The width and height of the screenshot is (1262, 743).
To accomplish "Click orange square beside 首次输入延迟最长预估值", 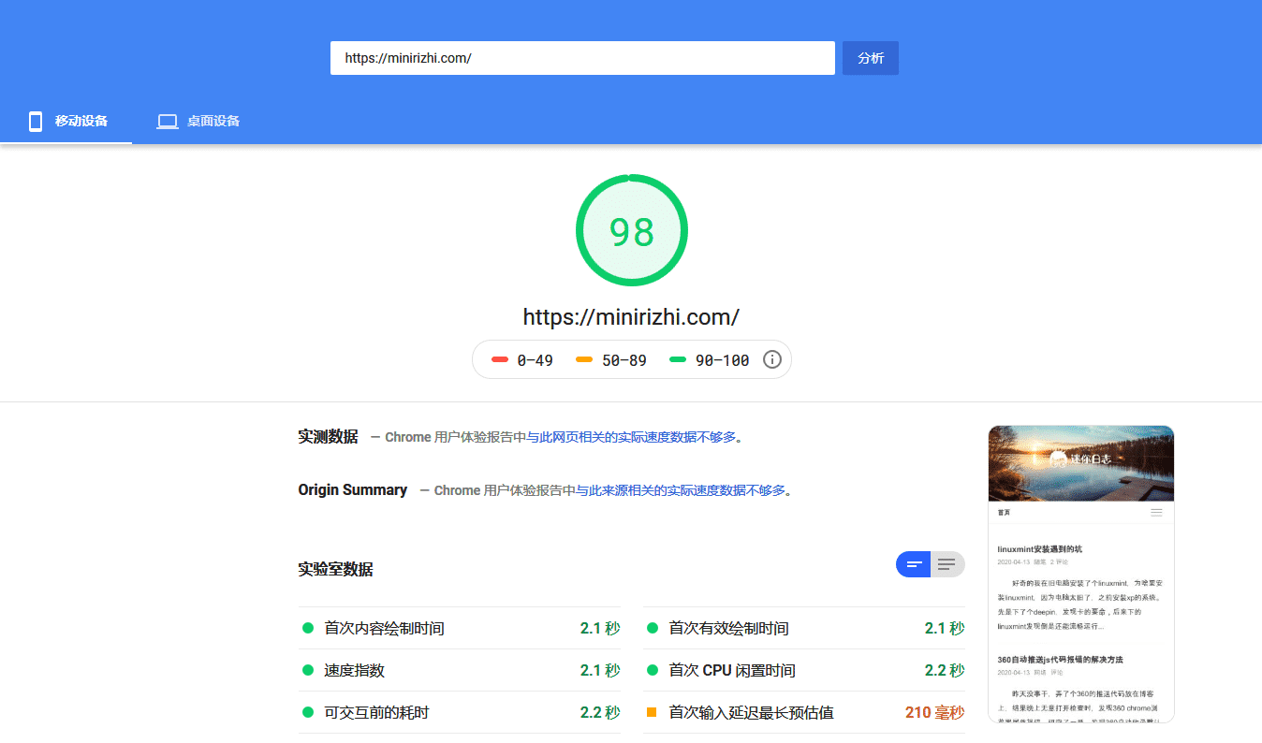I will tap(653, 712).
